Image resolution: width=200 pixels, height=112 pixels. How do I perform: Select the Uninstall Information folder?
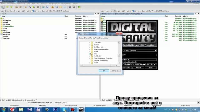coord(101,60)
